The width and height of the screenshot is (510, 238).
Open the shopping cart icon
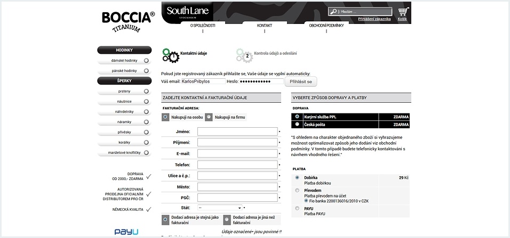pyautogui.click(x=403, y=12)
